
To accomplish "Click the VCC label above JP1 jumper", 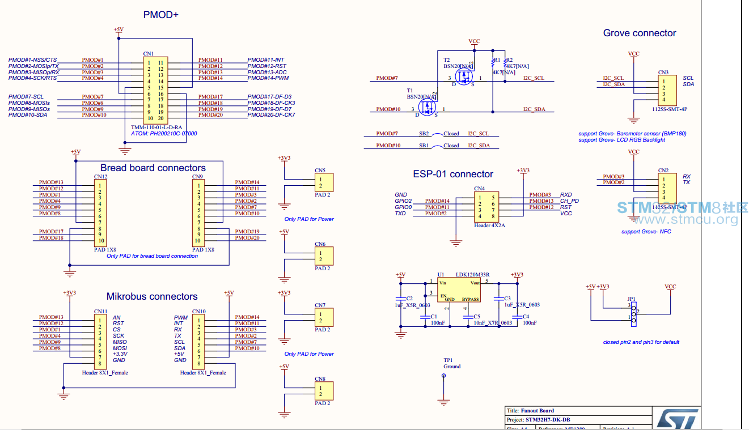I will coord(670,287).
